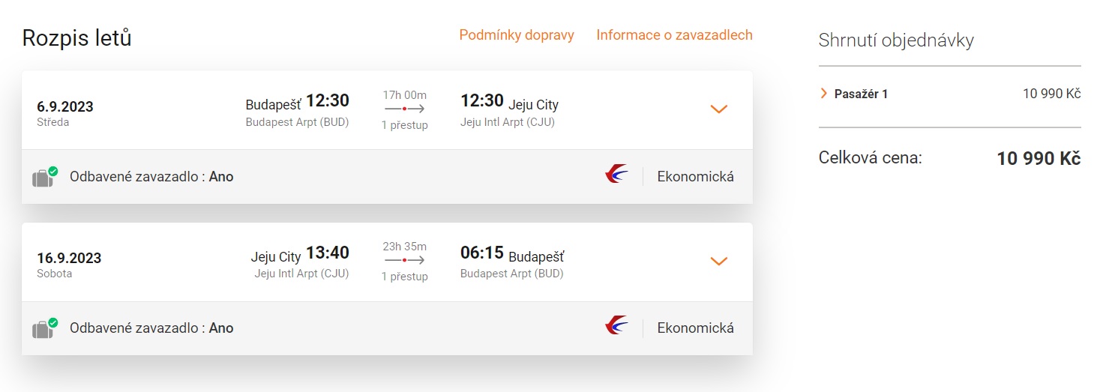Screen dimensions: 1115x392
Task: Select the 16.9.2023 Sobota date
Action: 69,264
